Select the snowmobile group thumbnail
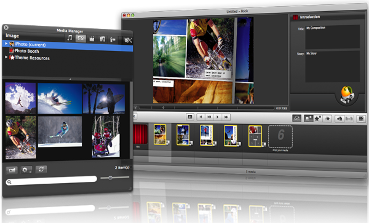Viewport: 369px width, 223px height. 106,136
